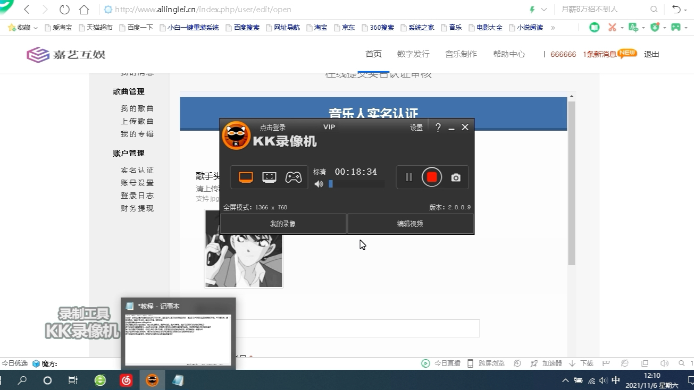Open 编辑视频 in KK录像机

point(410,224)
